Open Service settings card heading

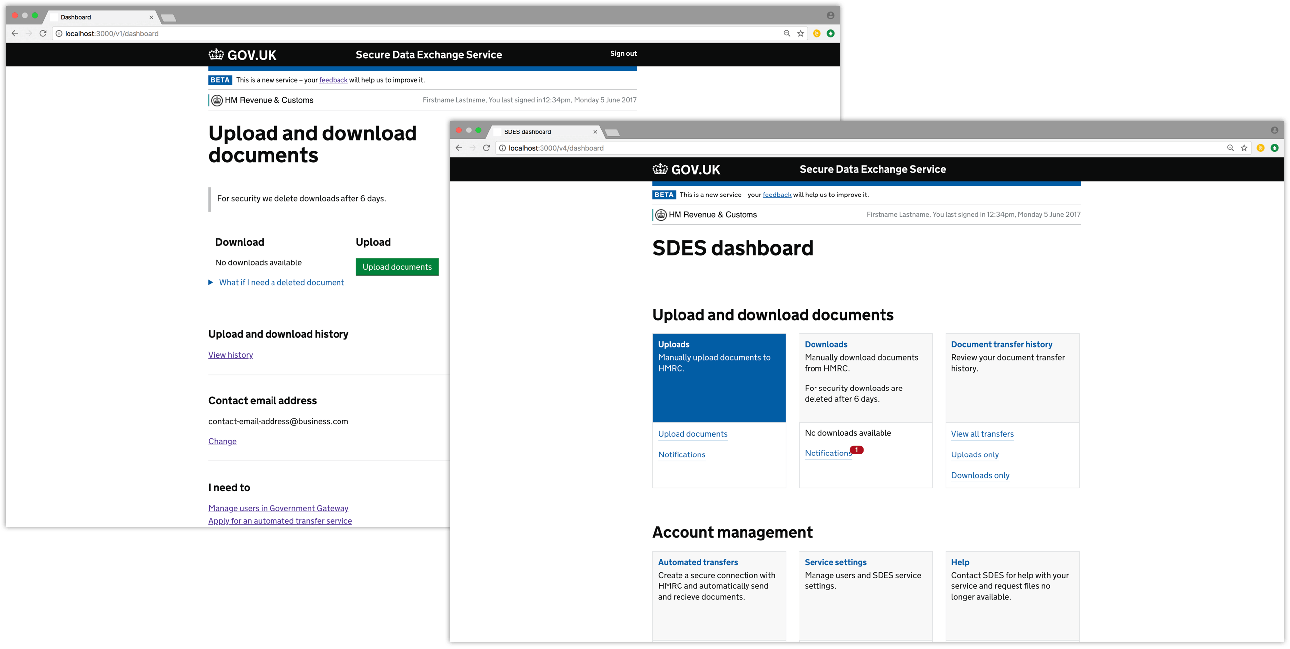[x=836, y=562]
